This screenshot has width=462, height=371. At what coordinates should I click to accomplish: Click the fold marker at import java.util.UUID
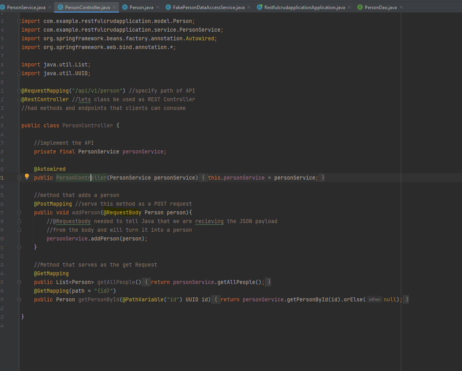19,73
